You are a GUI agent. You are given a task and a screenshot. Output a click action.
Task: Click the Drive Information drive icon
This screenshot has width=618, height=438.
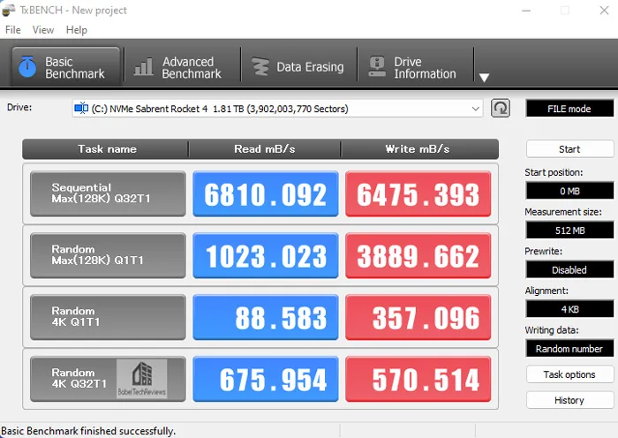pyautogui.click(x=377, y=66)
